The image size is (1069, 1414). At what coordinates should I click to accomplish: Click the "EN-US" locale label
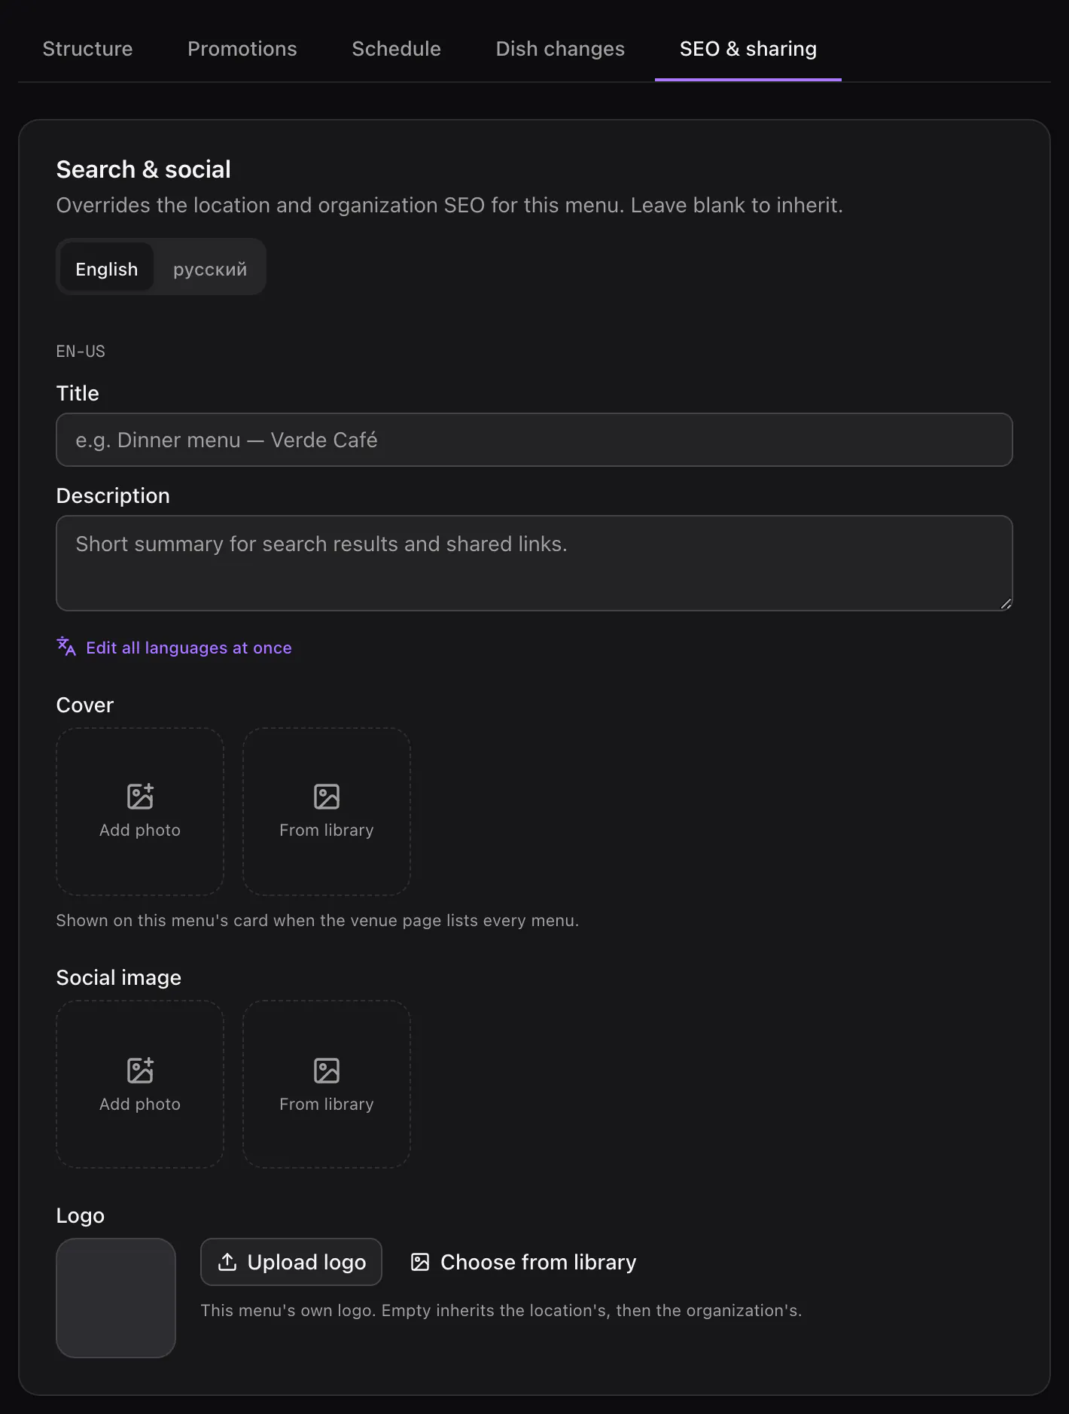coord(81,352)
